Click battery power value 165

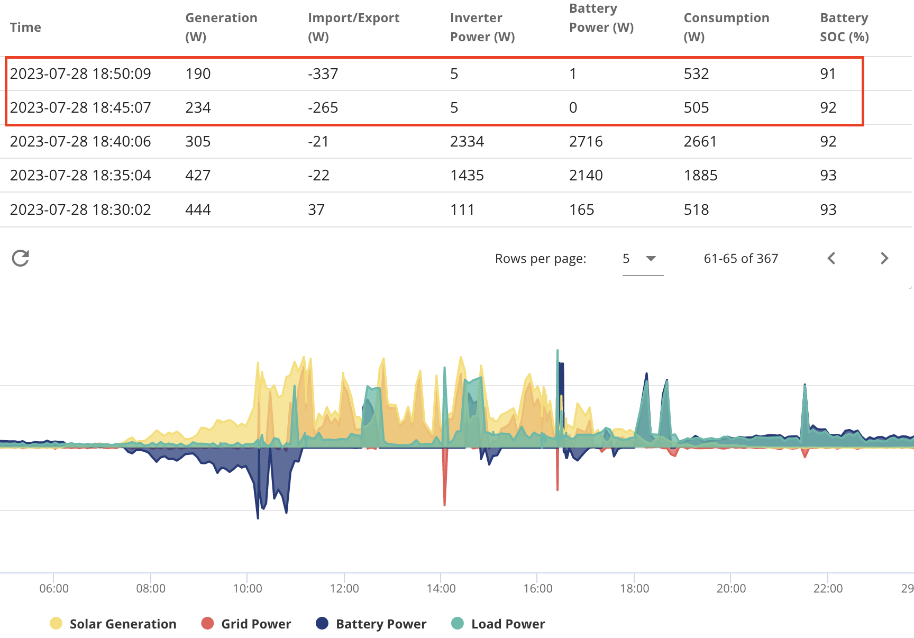(x=582, y=209)
